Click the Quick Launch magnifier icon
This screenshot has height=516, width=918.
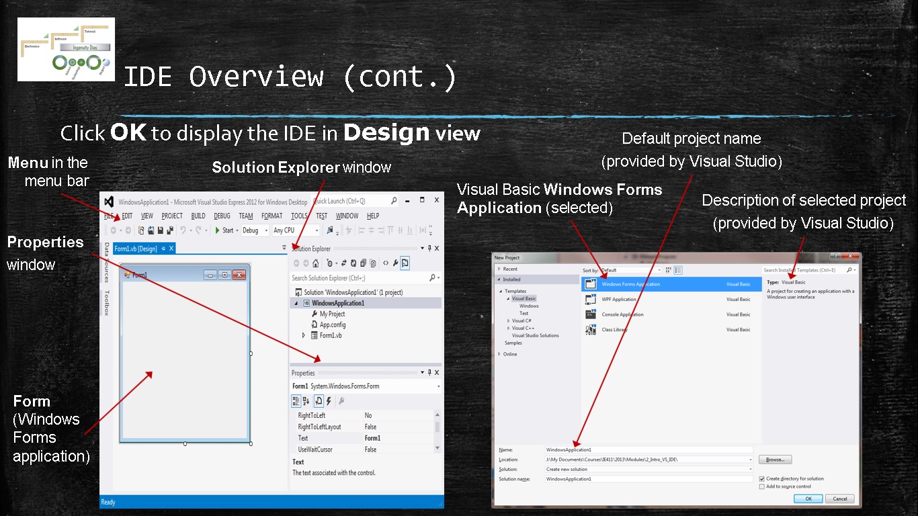click(x=394, y=201)
